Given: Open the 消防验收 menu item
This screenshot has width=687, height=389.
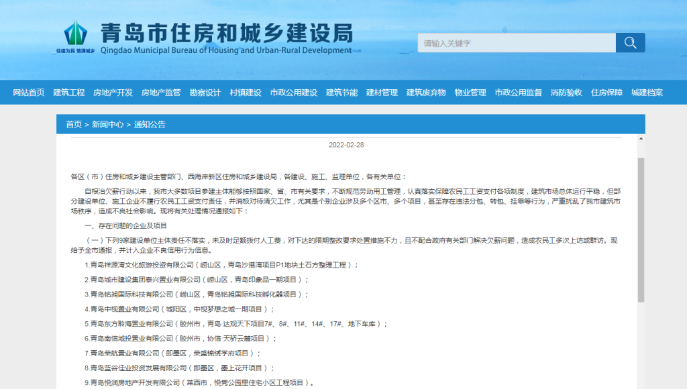Looking at the screenshot, I should coord(566,93).
